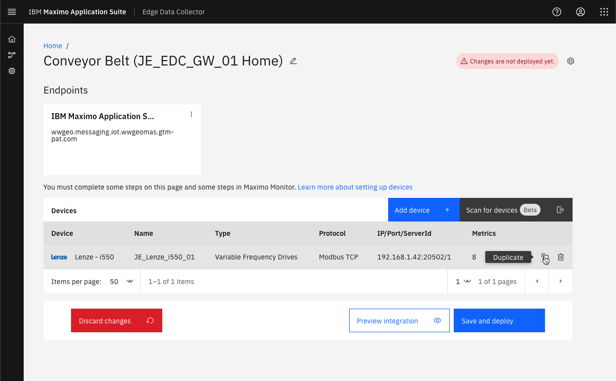Screen dimensions: 616x381
Task: Click the Lenze - i550 device cell
Action: point(94,257)
